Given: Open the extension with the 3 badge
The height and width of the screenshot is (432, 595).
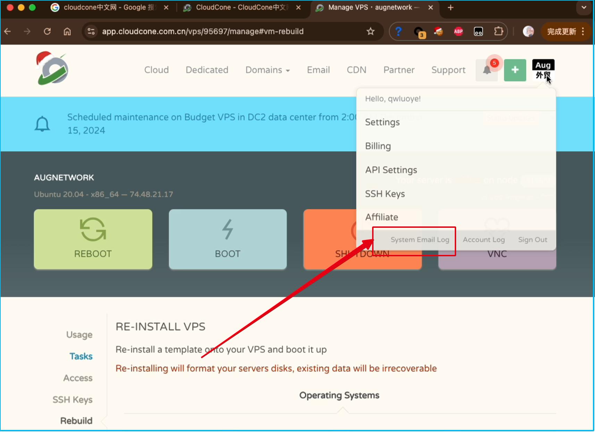Looking at the screenshot, I should (x=419, y=32).
